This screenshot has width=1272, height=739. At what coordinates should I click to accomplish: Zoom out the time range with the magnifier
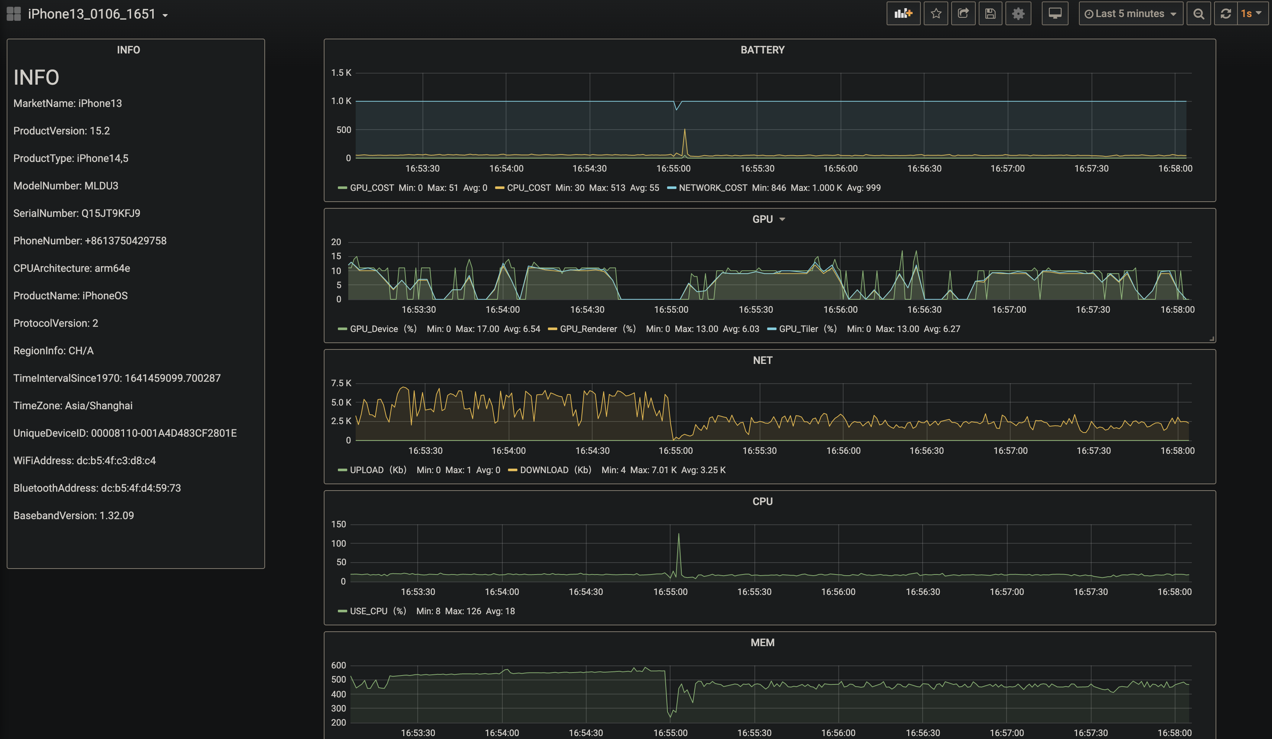(x=1199, y=14)
